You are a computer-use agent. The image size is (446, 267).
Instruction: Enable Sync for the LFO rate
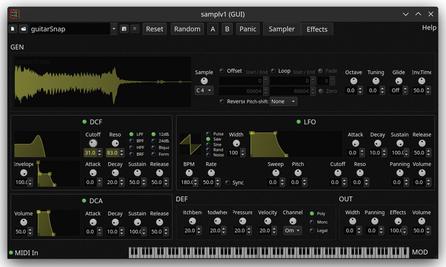coord(227,182)
